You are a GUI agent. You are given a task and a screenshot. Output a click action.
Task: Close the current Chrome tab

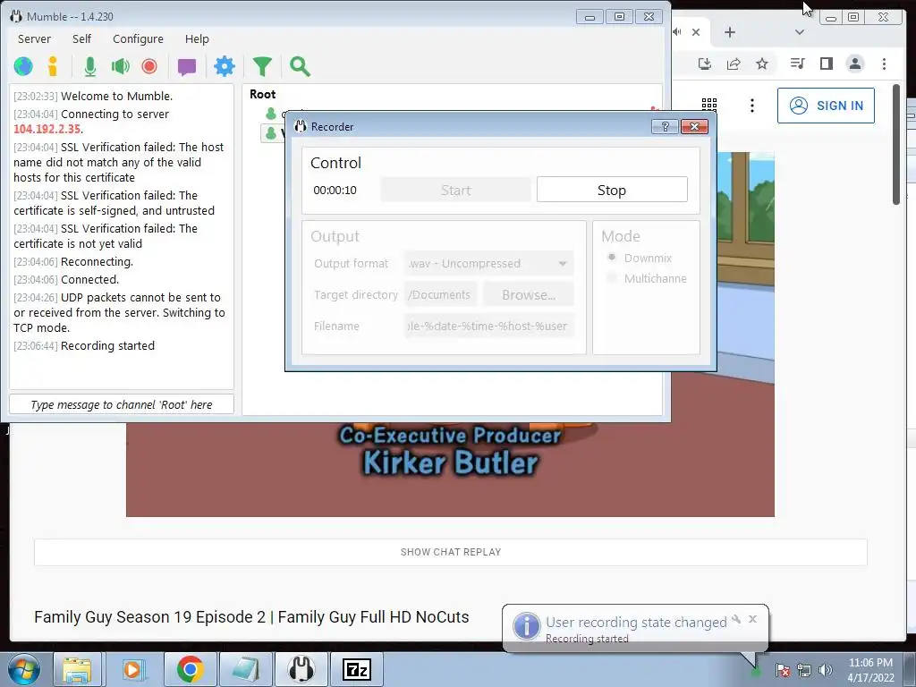[696, 32]
